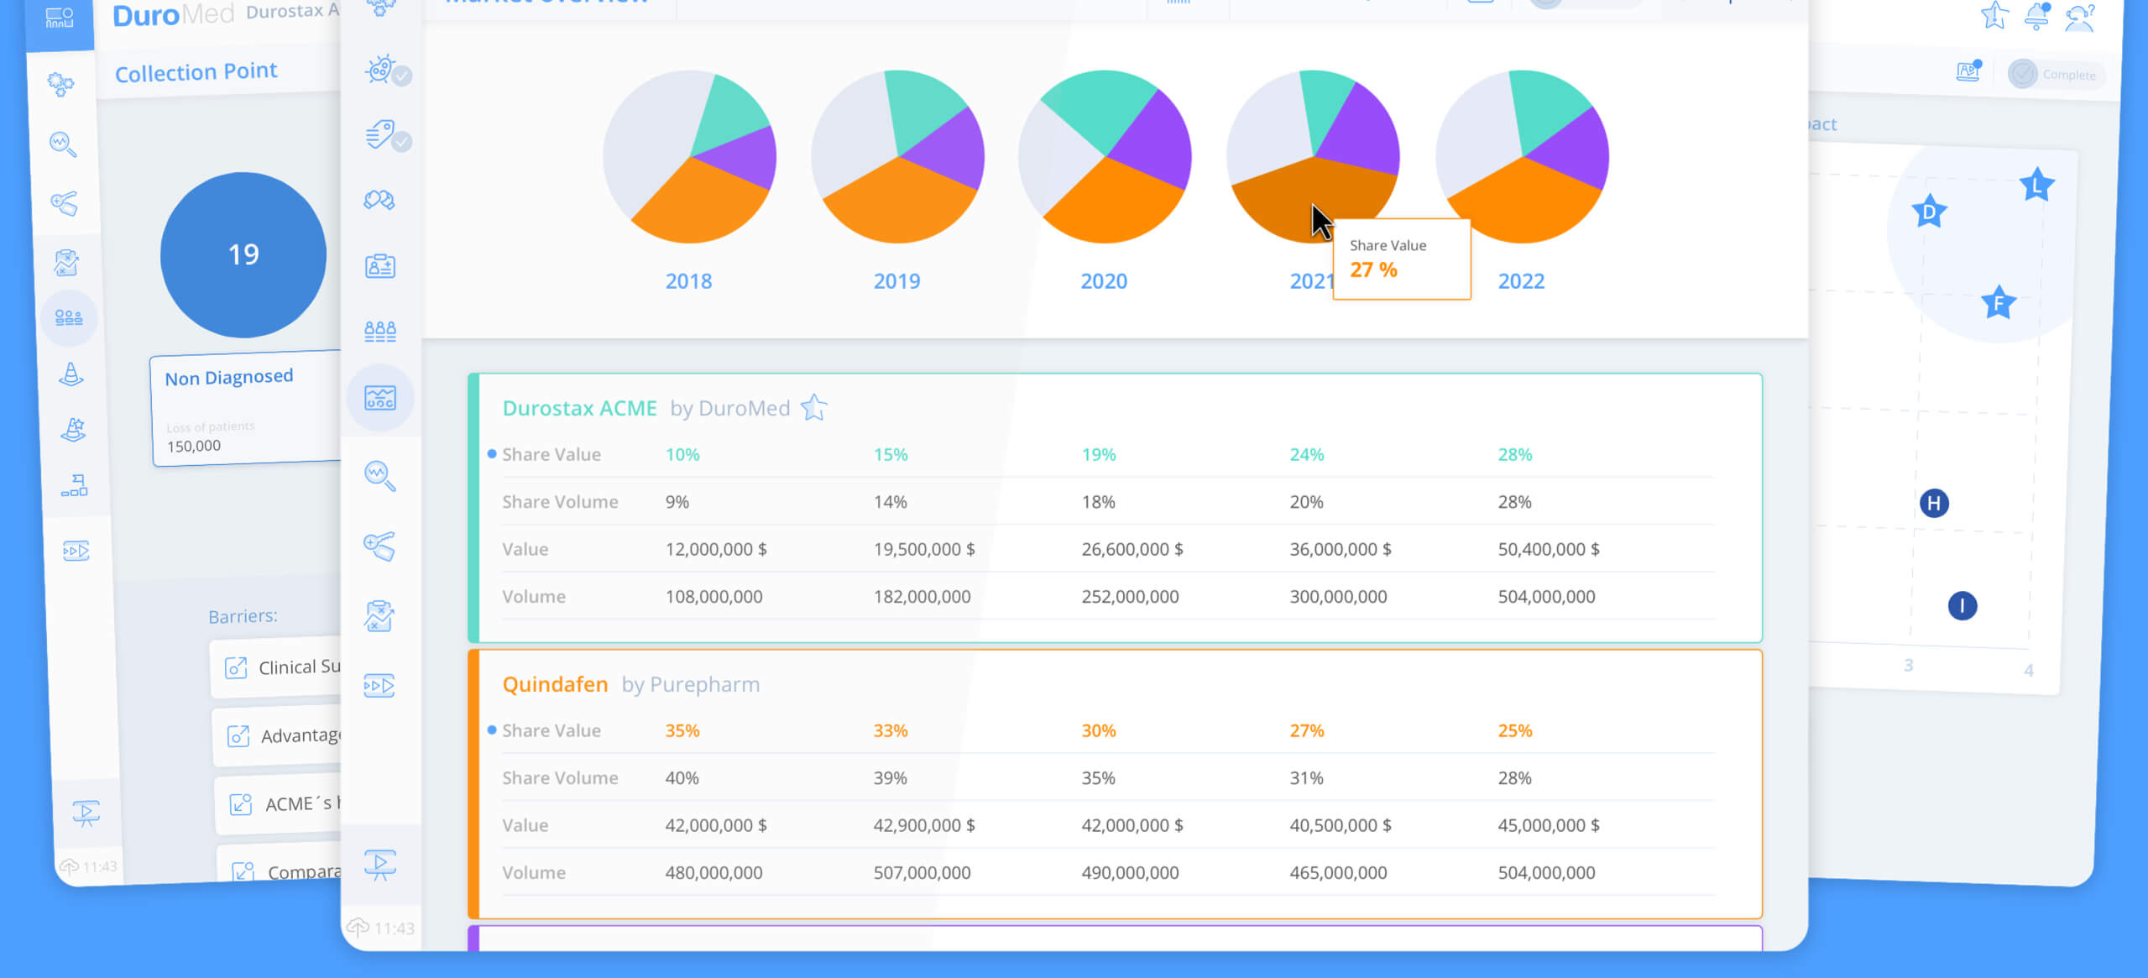Click Quindafen volume 507,000,000
The height and width of the screenshot is (978, 2148).
tap(922, 872)
